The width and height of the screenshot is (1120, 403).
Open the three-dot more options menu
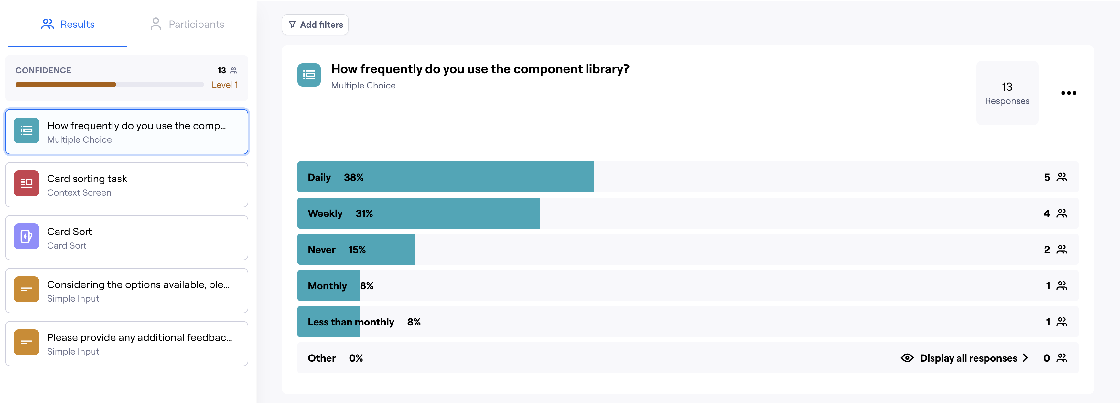[1068, 93]
